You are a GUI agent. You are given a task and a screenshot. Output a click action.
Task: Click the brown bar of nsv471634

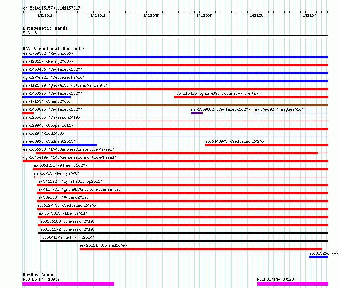pyautogui.click(x=175, y=105)
